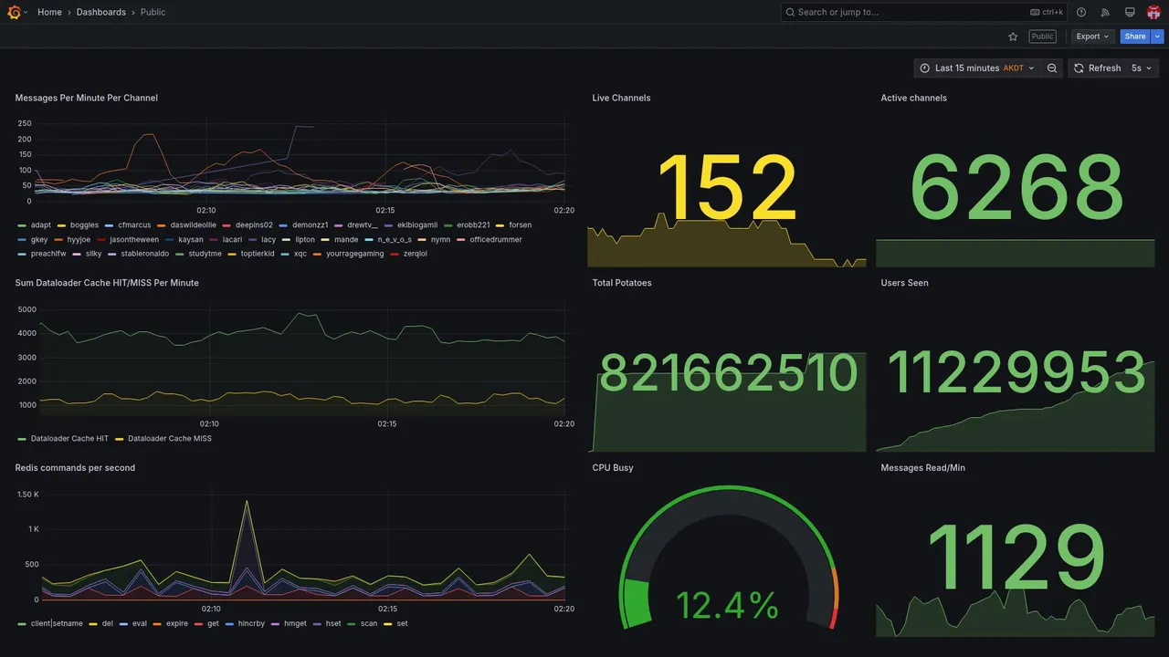This screenshot has width=1169, height=657.
Task: Open the Export dropdown menu
Action: 1092,36
